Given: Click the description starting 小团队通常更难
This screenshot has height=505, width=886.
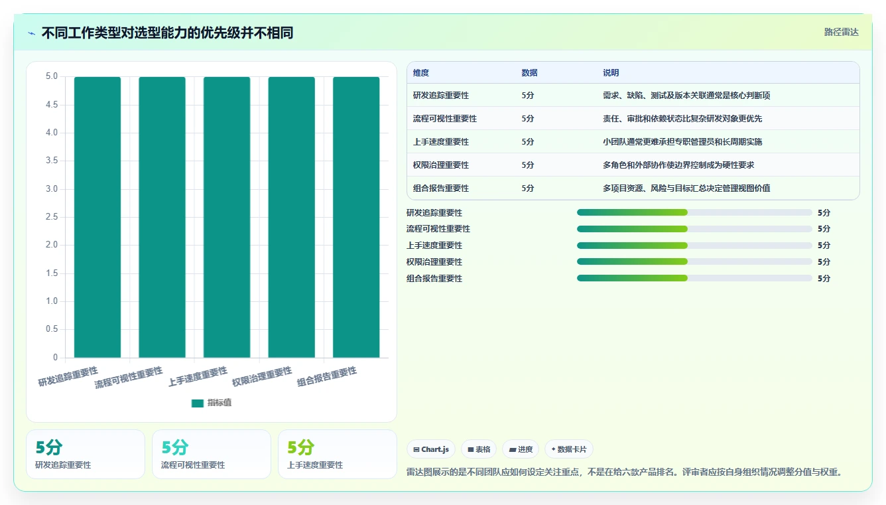Looking at the screenshot, I should click(x=682, y=142).
